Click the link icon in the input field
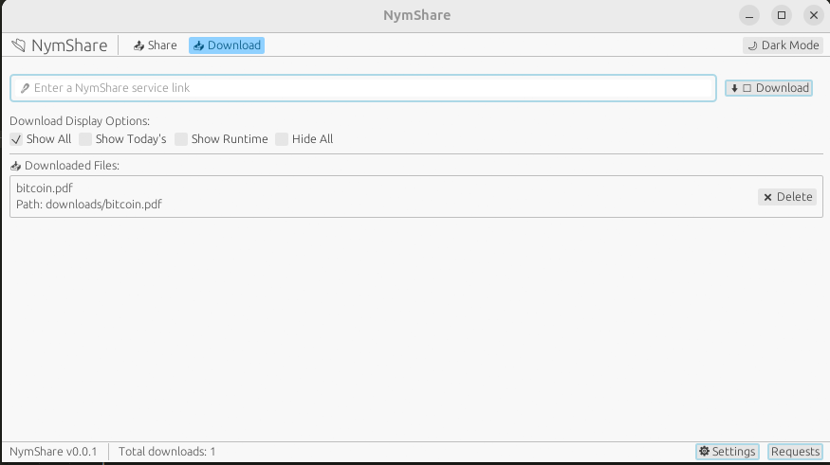Image resolution: width=830 pixels, height=465 pixels. tap(25, 88)
